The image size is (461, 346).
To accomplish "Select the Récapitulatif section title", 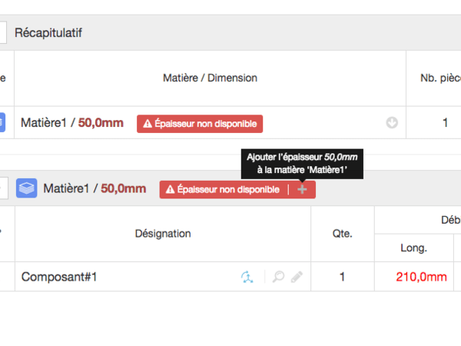I will pyautogui.click(x=48, y=33).
